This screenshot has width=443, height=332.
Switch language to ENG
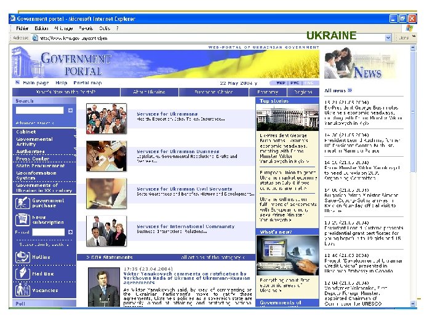pyautogui.click(x=309, y=83)
